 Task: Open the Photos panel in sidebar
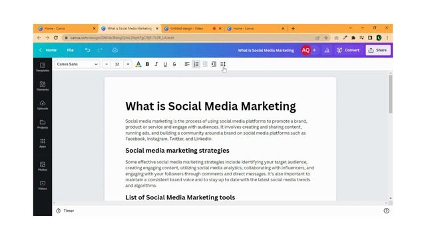43,166
